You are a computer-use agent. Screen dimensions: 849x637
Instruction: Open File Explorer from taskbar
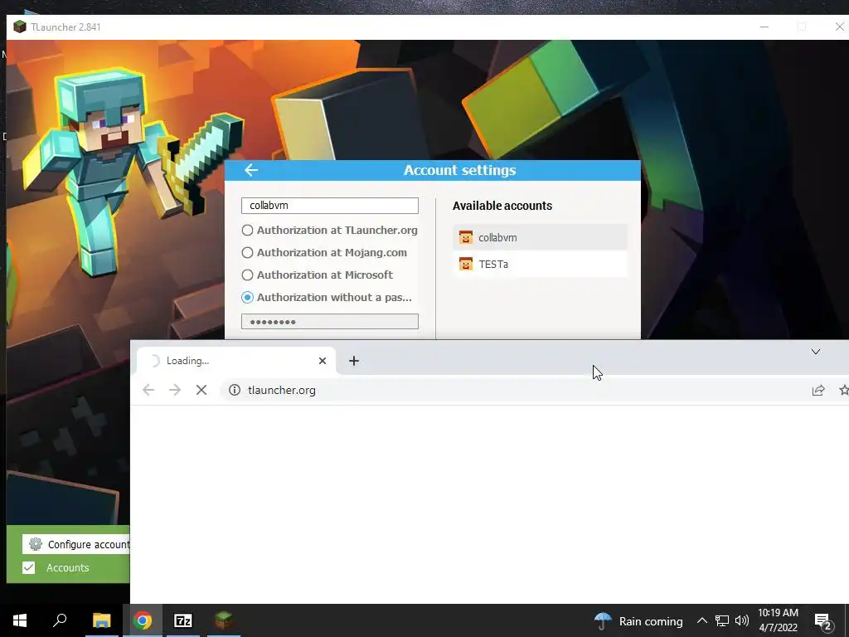coord(102,620)
